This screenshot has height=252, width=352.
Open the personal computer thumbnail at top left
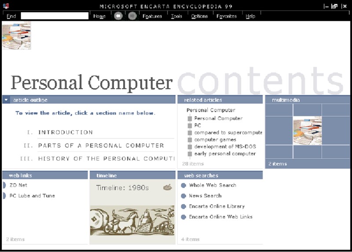click(x=17, y=36)
